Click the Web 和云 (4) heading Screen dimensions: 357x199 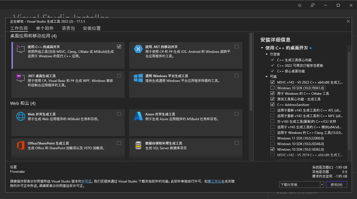click(x=23, y=103)
